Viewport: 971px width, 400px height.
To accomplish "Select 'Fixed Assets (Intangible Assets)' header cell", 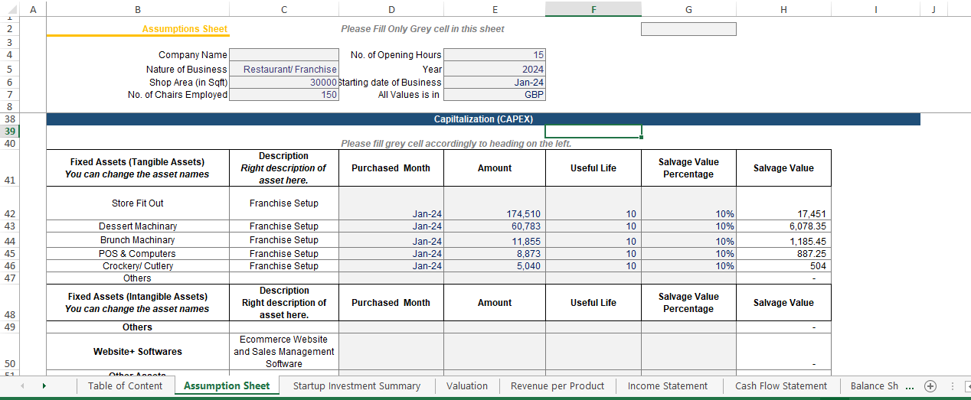I will [138, 303].
